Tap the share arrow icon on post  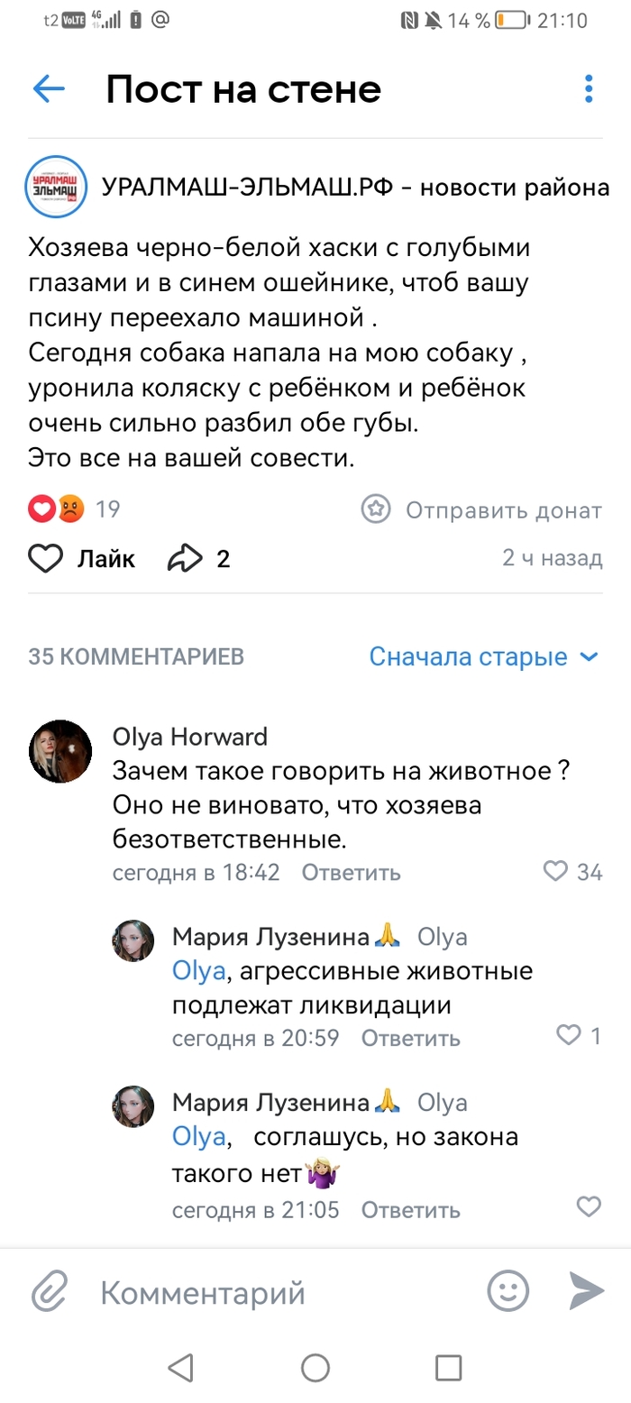tap(187, 559)
